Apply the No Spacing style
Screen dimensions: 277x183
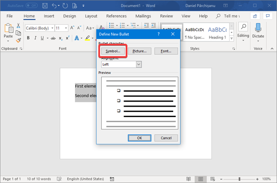point(194,33)
